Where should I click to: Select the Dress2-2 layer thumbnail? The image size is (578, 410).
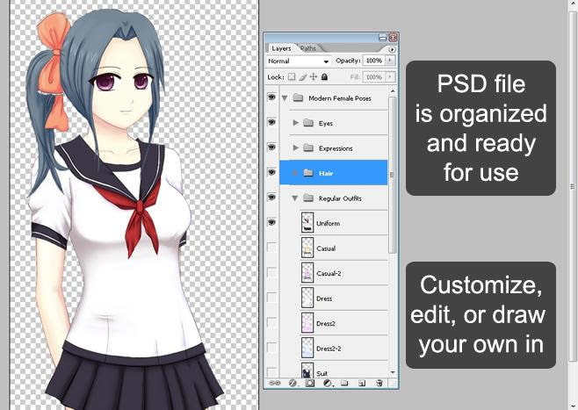pos(307,348)
